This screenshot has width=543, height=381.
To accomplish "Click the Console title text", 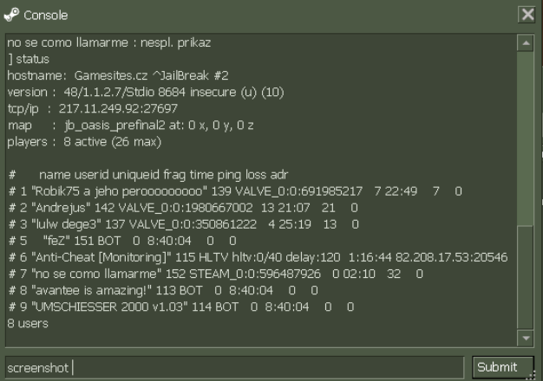I will point(45,15).
